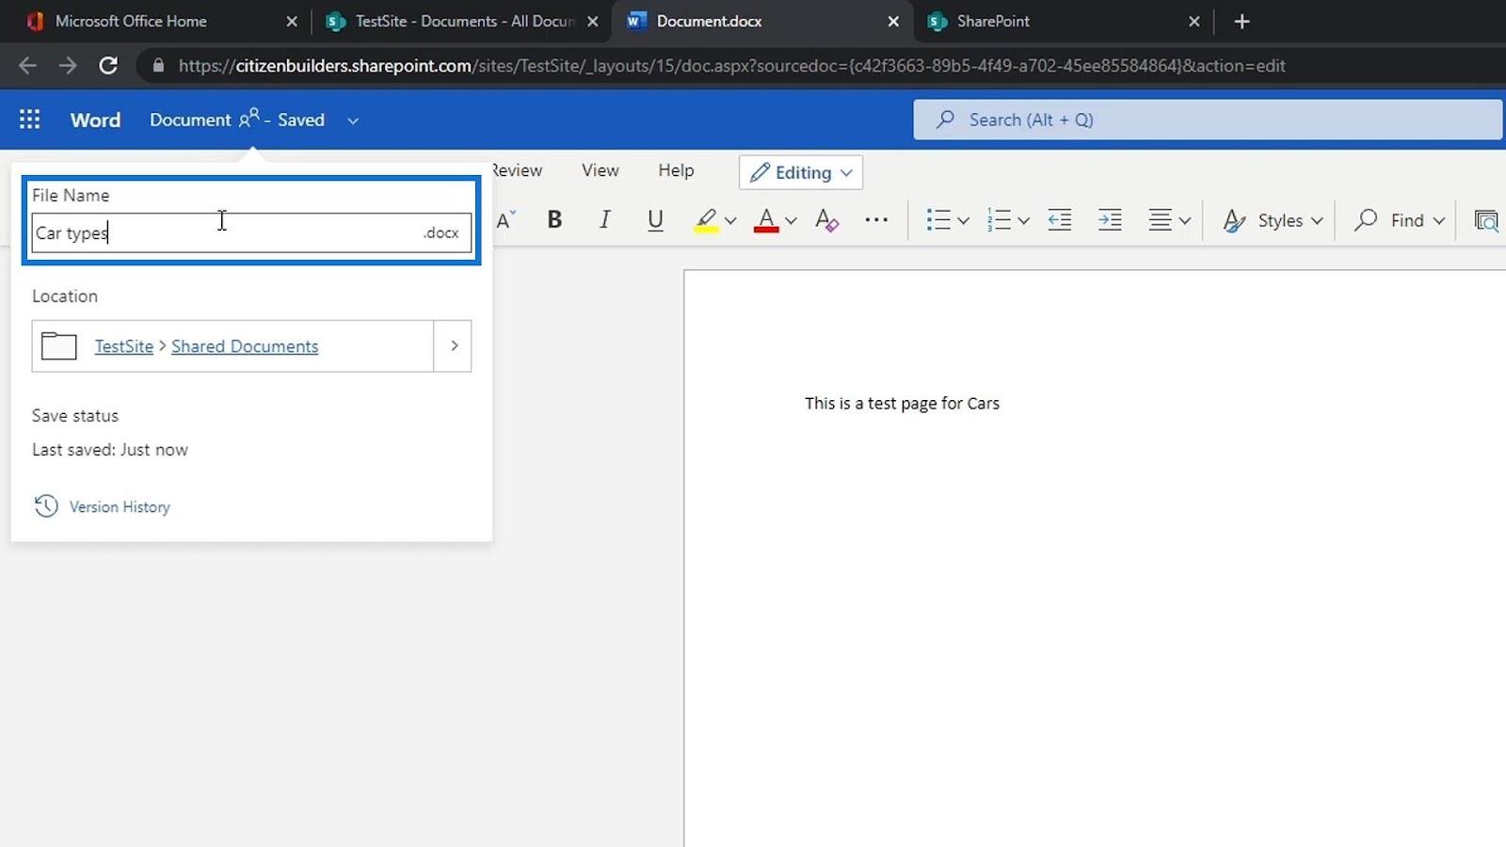The width and height of the screenshot is (1506, 847).
Task: Click the Word app name
Action: point(95,120)
